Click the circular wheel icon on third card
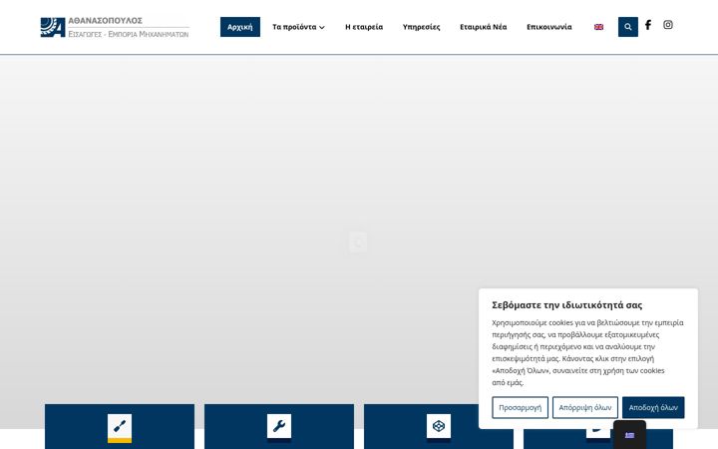Image resolution: width=718 pixels, height=449 pixels. pos(439,426)
